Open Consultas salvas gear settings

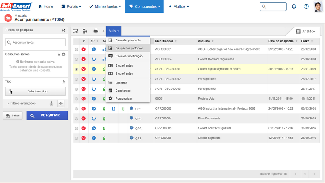click(63, 54)
